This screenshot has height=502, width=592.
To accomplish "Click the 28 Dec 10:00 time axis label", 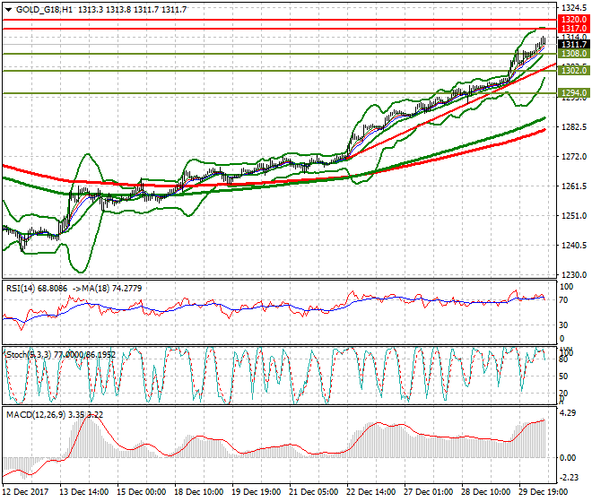I will [485, 492].
